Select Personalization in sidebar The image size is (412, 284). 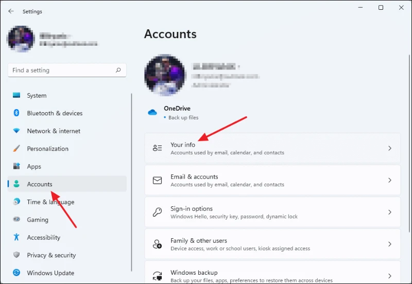click(x=67, y=149)
